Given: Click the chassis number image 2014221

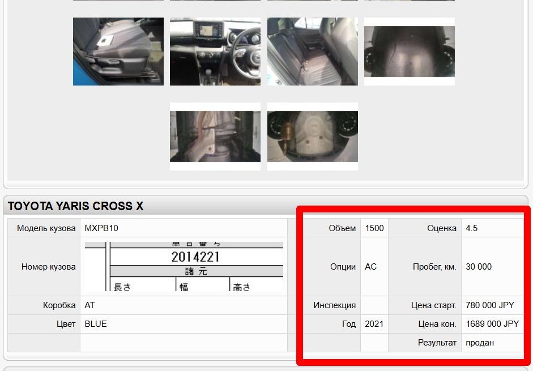Looking at the screenshot, I should (184, 266).
